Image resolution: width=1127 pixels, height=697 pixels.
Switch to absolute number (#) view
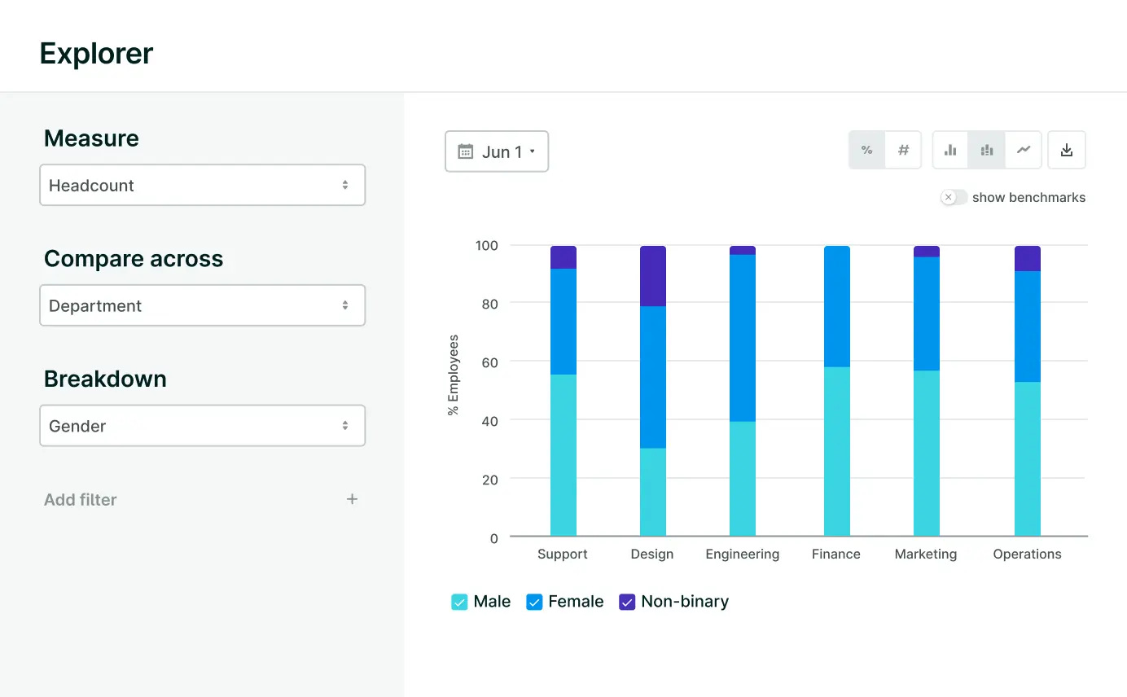point(903,151)
